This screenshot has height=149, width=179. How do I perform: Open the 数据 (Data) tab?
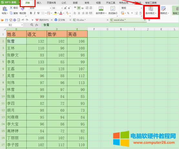tap(75, 3)
